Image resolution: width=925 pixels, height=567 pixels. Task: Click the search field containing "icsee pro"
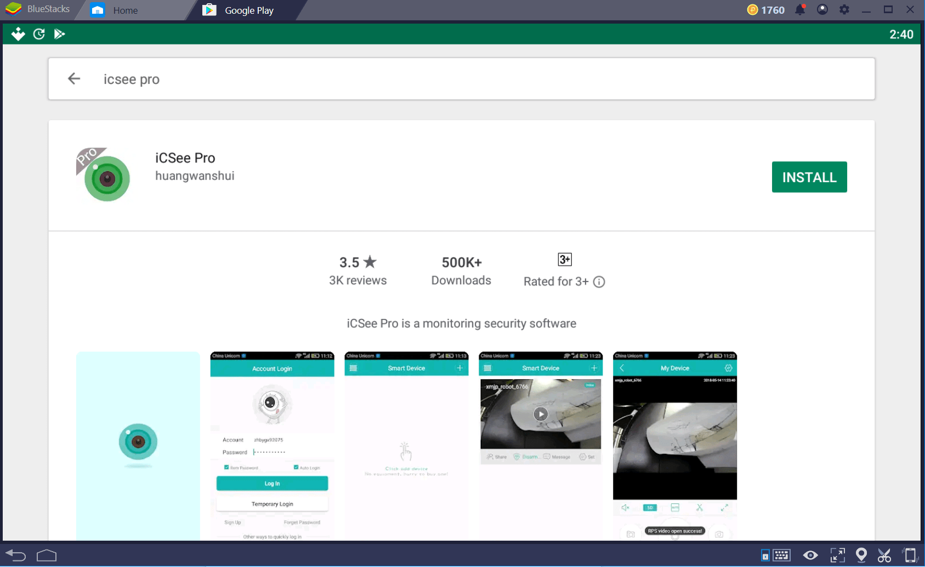(x=461, y=79)
